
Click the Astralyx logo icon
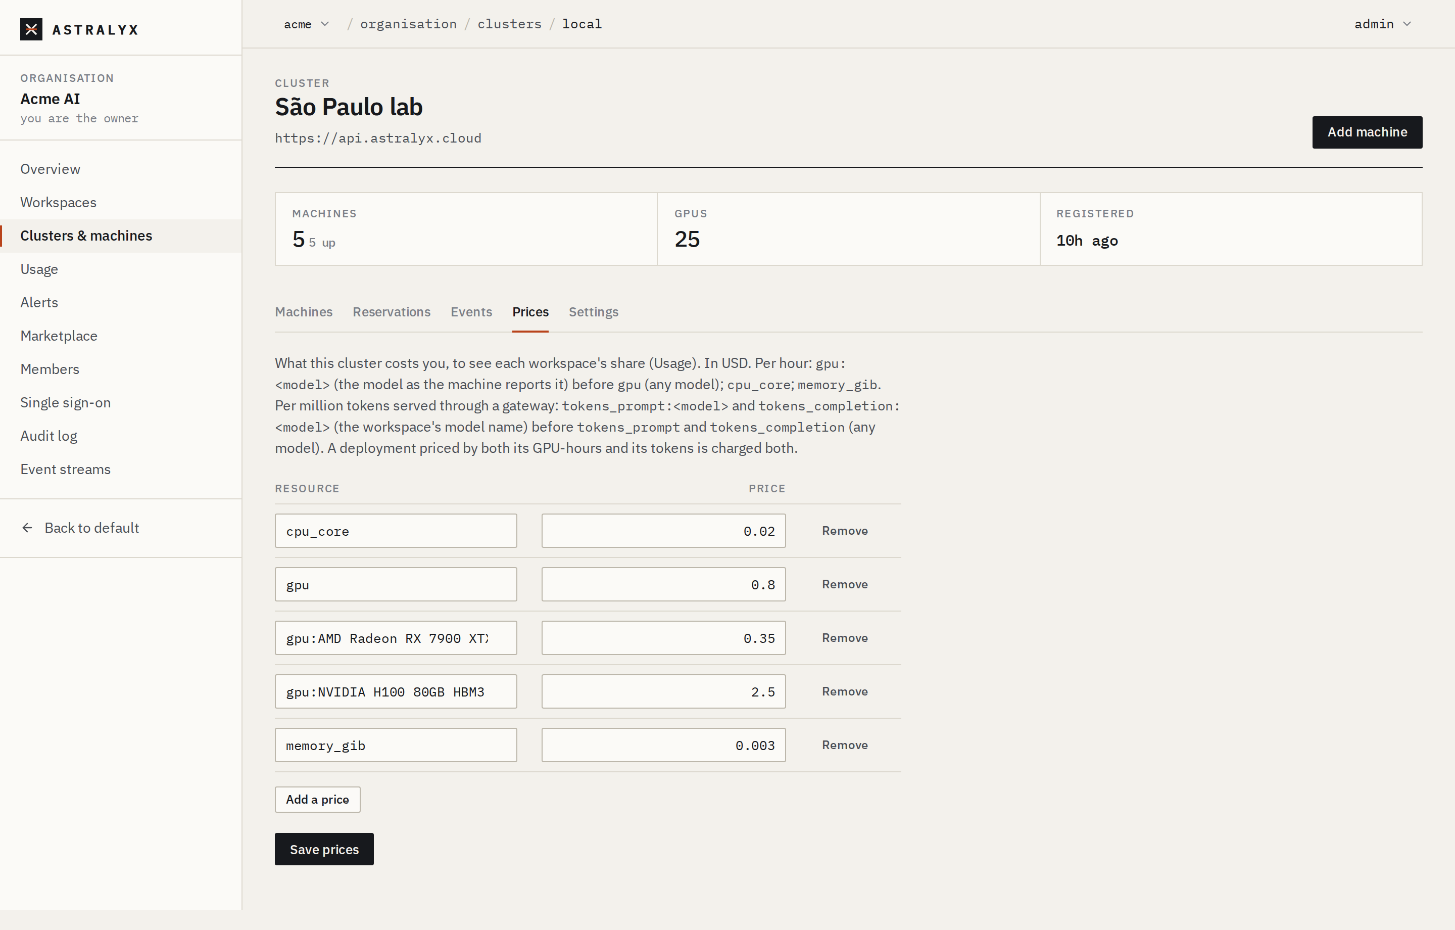coord(31,29)
